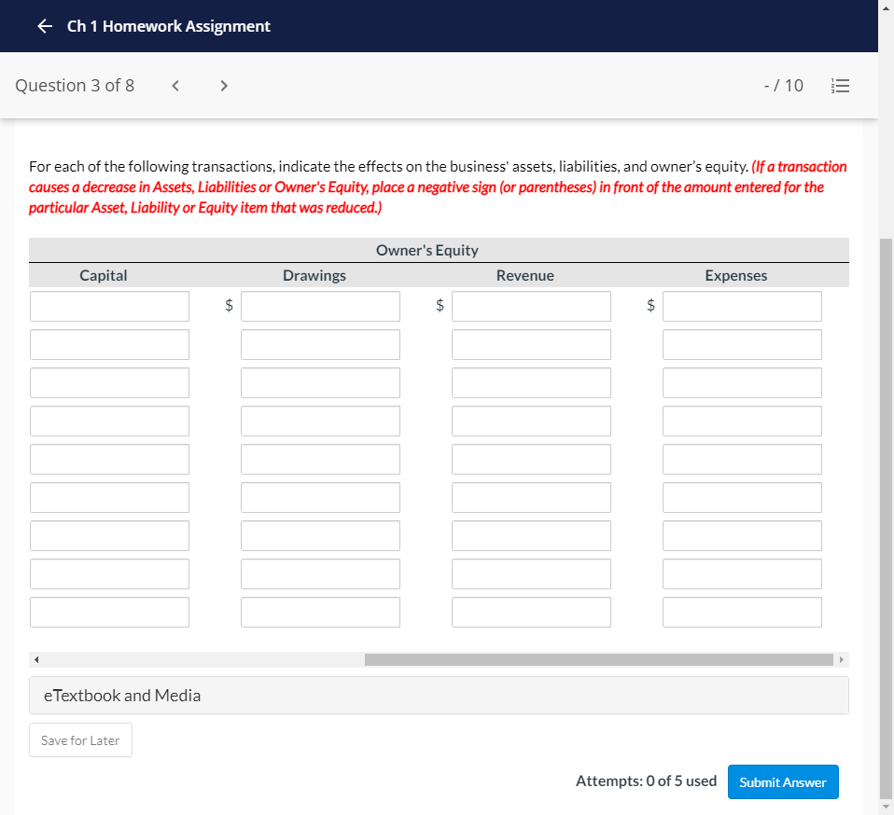894x815 pixels.
Task: Go to the next question chevron
Action: pyautogui.click(x=224, y=86)
